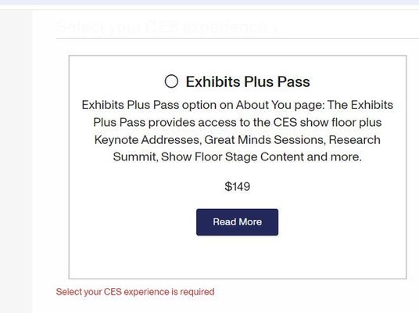
Task: Click the light blue top bar
Action: [209, 2]
